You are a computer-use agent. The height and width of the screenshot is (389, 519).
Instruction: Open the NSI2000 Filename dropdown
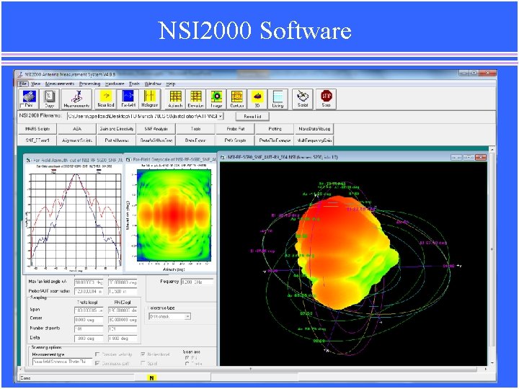point(221,116)
